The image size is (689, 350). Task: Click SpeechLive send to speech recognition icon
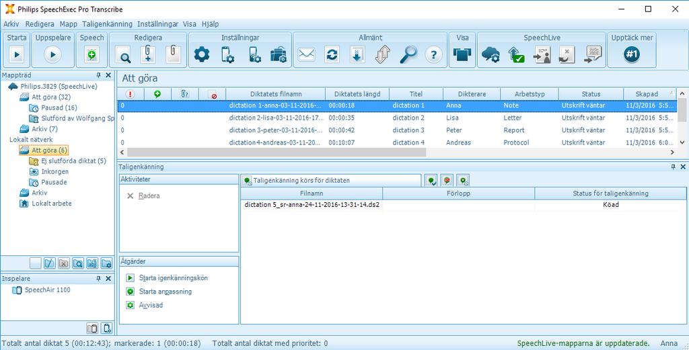593,55
